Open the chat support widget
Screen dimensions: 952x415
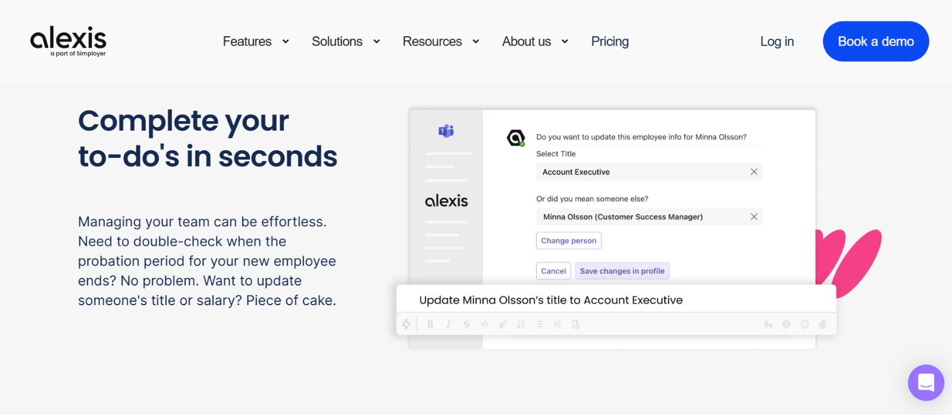pos(926,382)
